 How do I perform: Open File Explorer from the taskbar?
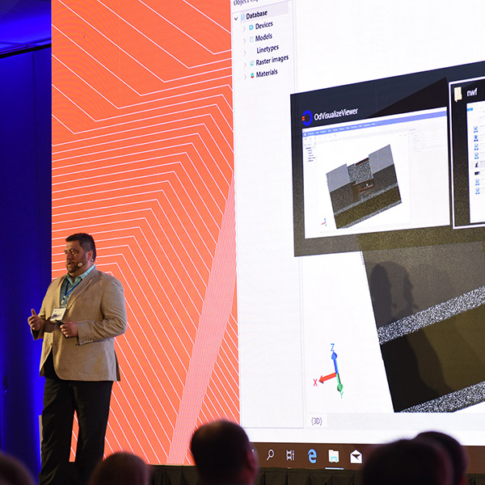click(334, 457)
